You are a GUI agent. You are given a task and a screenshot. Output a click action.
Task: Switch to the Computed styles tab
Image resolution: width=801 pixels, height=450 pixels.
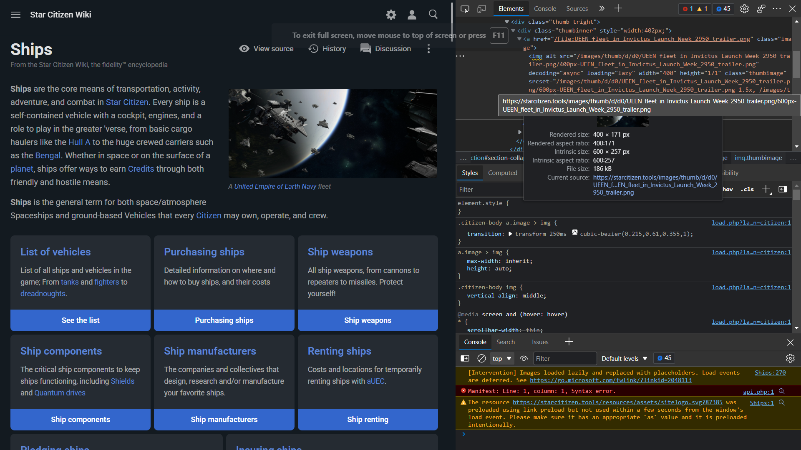tap(503, 172)
